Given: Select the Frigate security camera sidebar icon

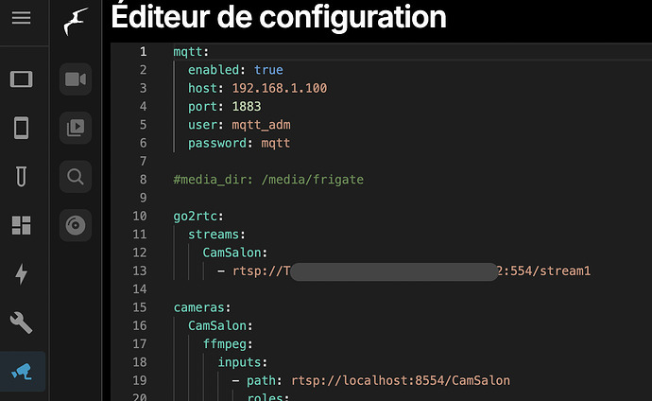Looking at the screenshot, I should pyautogui.click(x=22, y=372).
